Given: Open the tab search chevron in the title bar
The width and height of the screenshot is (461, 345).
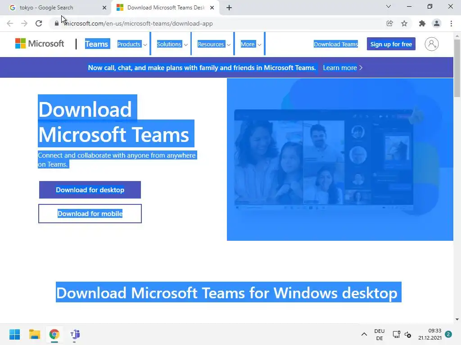Looking at the screenshot, I should click(389, 6).
